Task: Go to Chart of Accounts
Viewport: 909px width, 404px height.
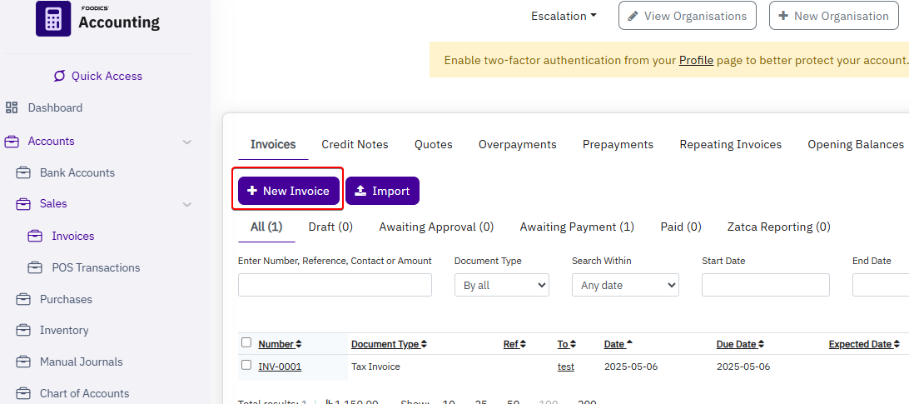Action: click(x=84, y=393)
